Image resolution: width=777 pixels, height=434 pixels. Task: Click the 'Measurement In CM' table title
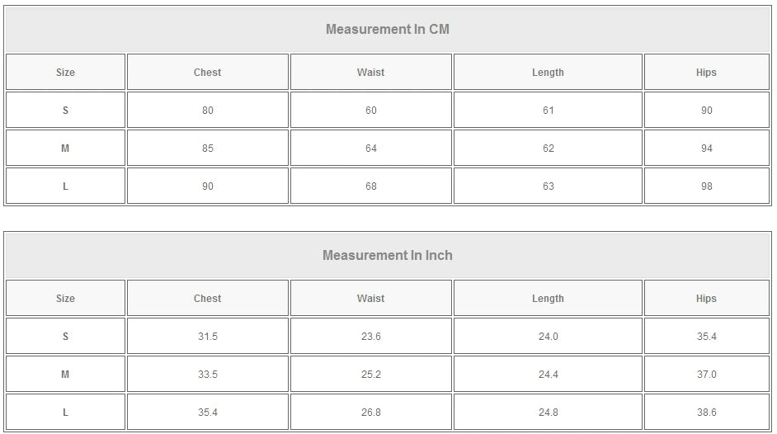[388, 30]
